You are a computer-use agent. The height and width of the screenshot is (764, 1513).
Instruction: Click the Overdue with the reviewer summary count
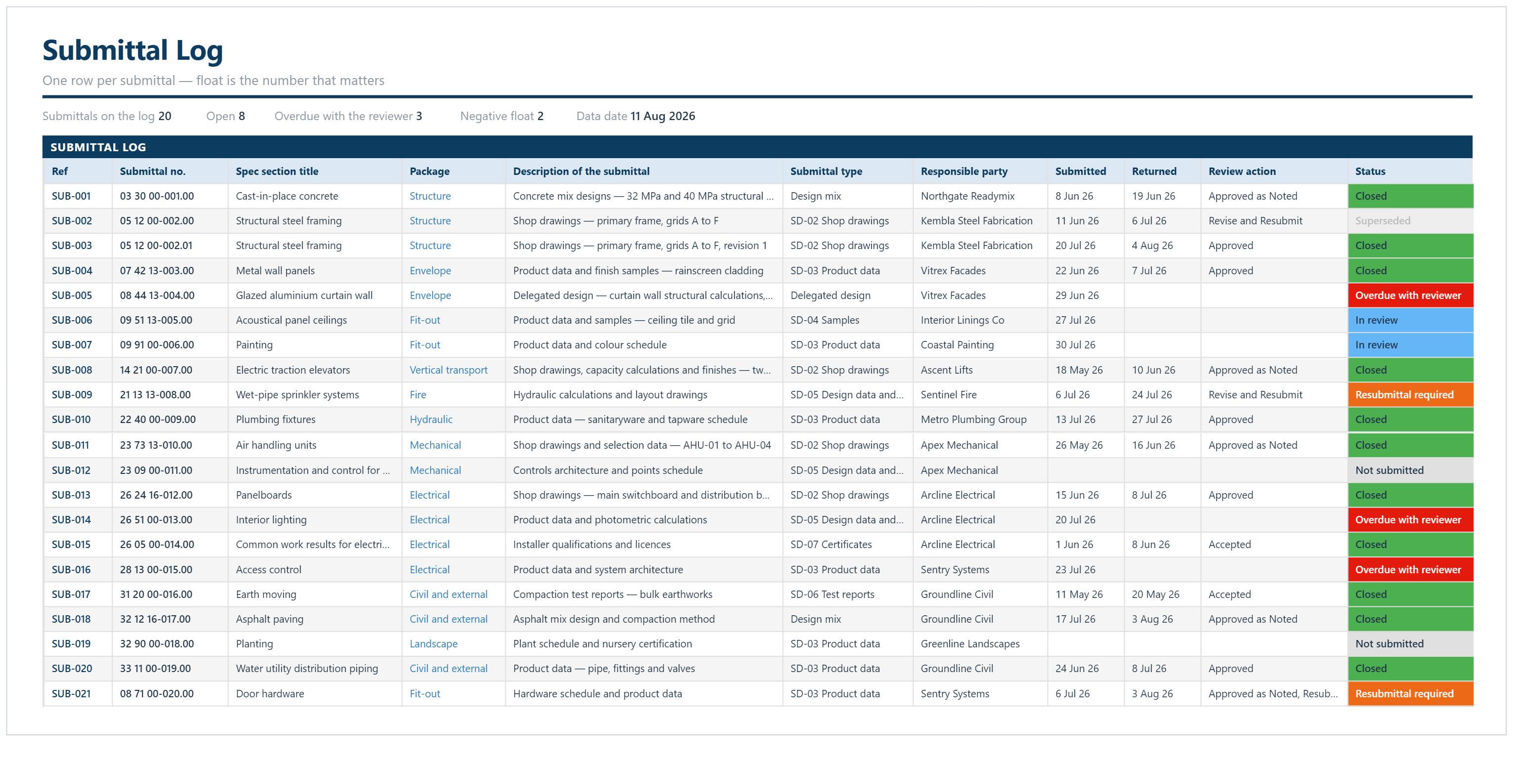coord(348,116)
